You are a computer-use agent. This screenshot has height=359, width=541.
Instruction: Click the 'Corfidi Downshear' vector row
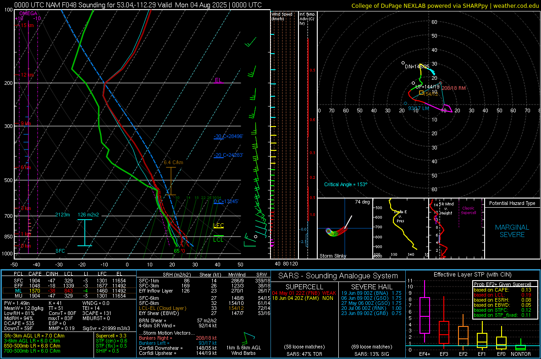coord(178,348)
